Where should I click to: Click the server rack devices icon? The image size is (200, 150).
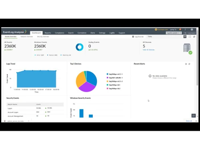187,48
